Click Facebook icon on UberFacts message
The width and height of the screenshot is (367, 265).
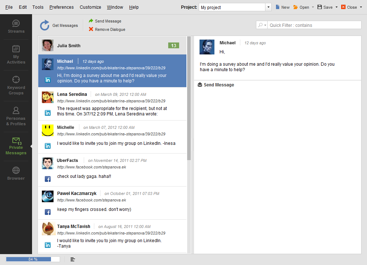coord(47,179)
